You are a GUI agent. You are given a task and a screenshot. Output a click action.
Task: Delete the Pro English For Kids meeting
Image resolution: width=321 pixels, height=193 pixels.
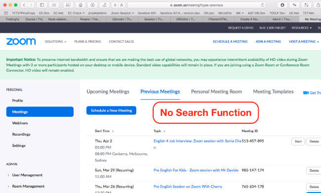click(x=314, y=170)
